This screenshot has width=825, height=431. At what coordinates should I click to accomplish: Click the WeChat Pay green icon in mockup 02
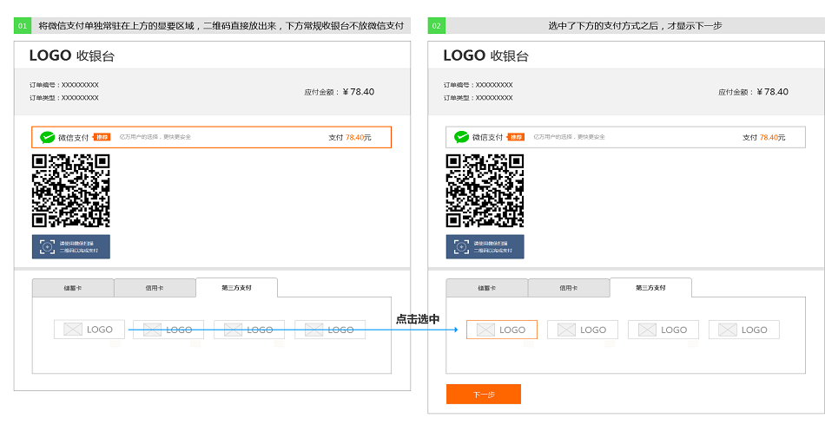[461, 137]
